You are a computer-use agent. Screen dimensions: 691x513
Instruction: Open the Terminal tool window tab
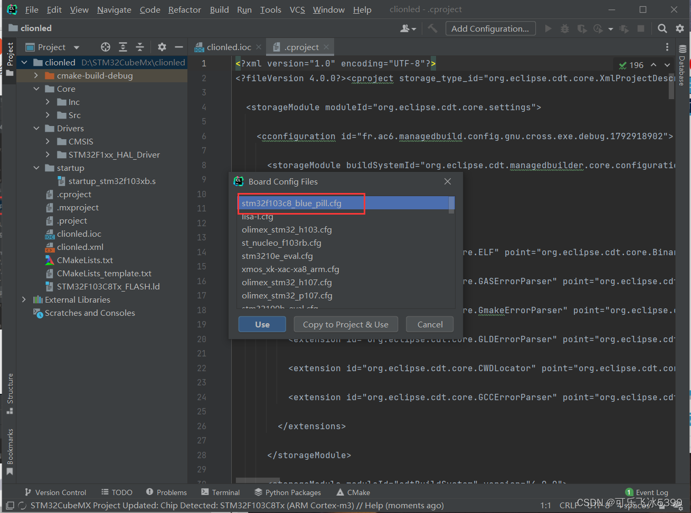(220, 492)
